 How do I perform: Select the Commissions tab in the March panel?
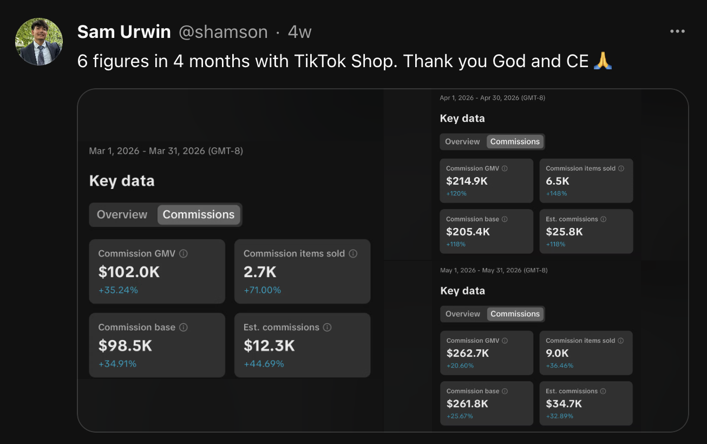199,214
